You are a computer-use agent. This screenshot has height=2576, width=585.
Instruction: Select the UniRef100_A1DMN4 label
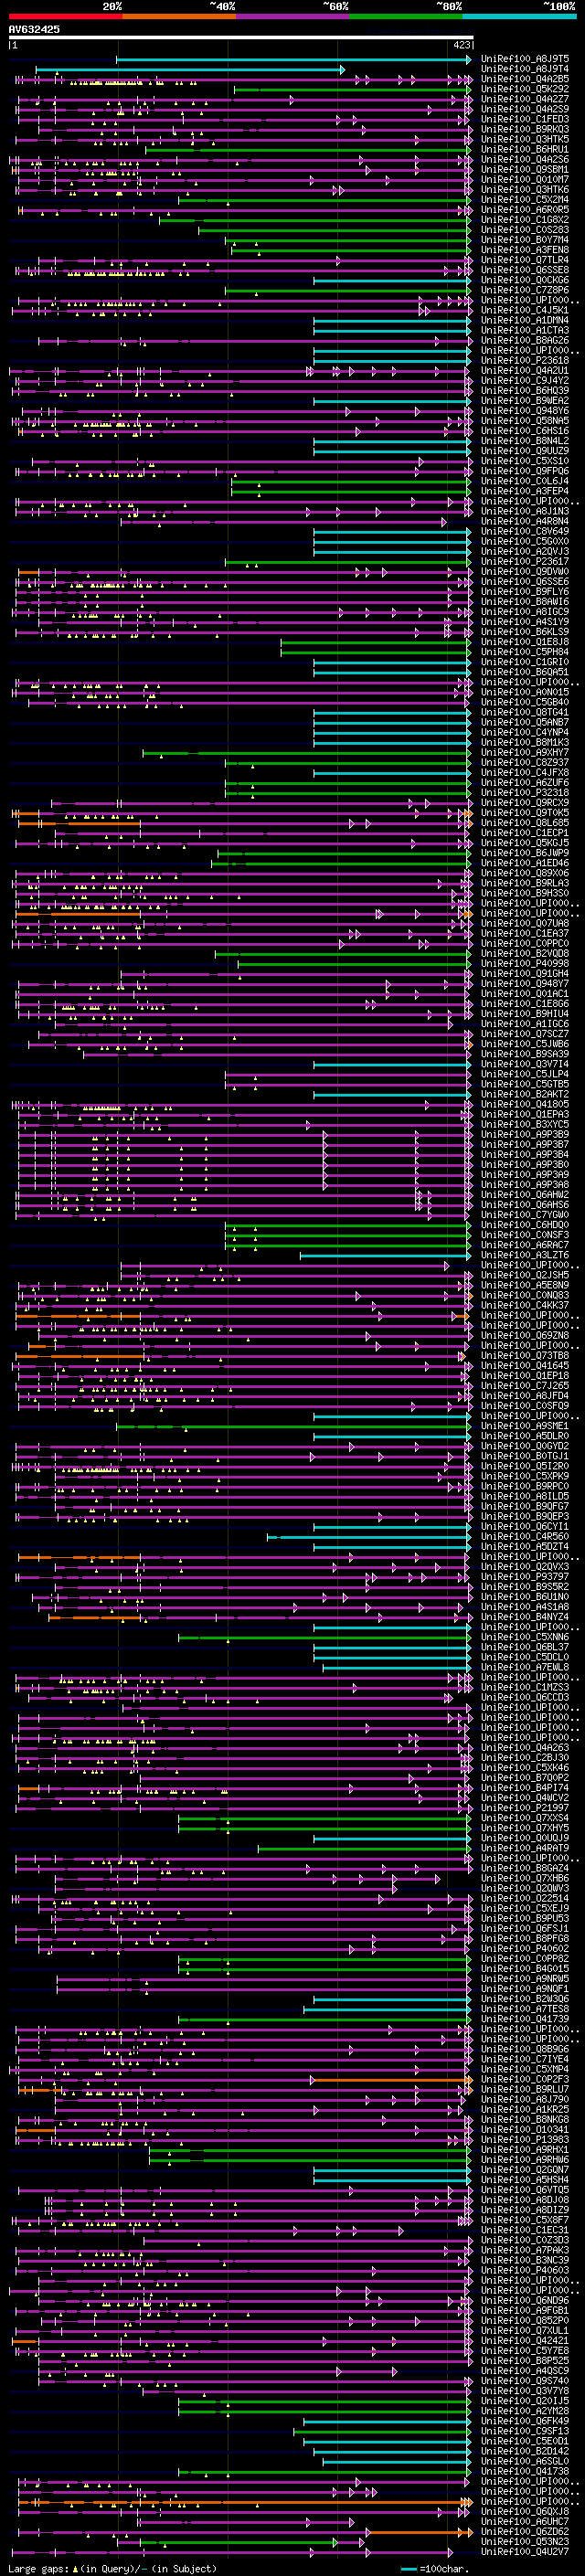pos(525,320)
